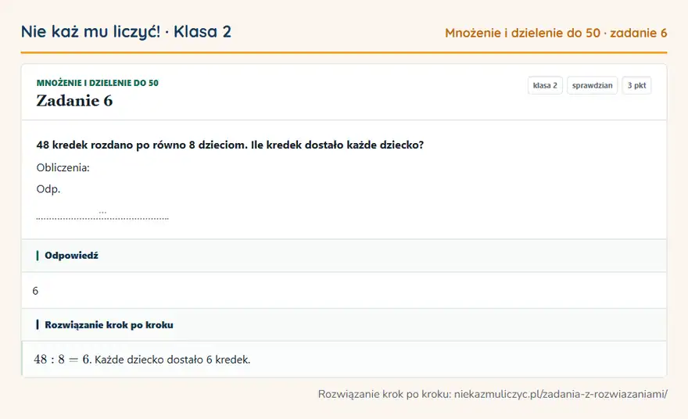Click the 'Nie każ mu liczyć! · Klasa 2' header title
The width and height of the screenshot is (688, 419).
point(126,32)
